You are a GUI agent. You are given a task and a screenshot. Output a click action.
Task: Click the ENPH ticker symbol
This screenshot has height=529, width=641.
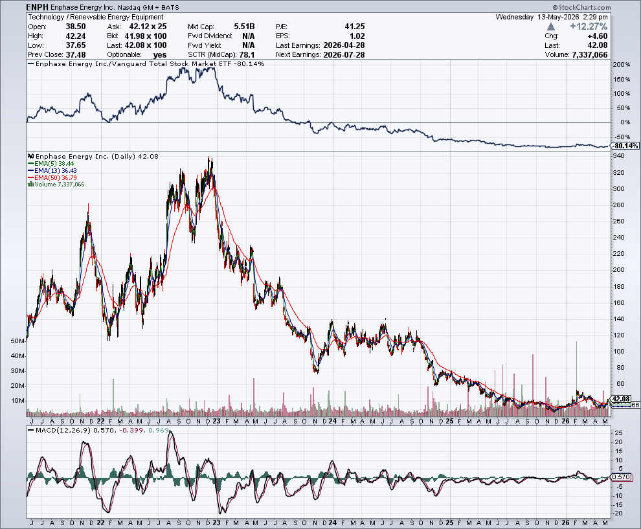click(37, 7)
